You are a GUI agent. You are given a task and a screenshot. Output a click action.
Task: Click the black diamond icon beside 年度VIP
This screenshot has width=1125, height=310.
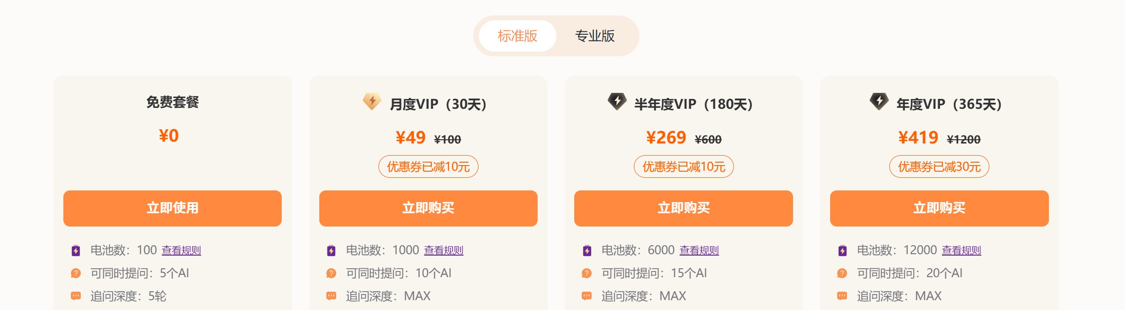(879, 101)
